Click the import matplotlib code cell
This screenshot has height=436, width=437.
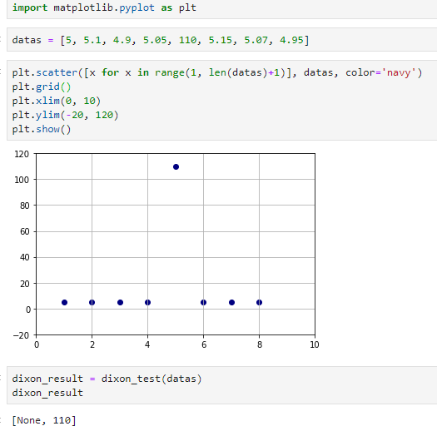222,9
